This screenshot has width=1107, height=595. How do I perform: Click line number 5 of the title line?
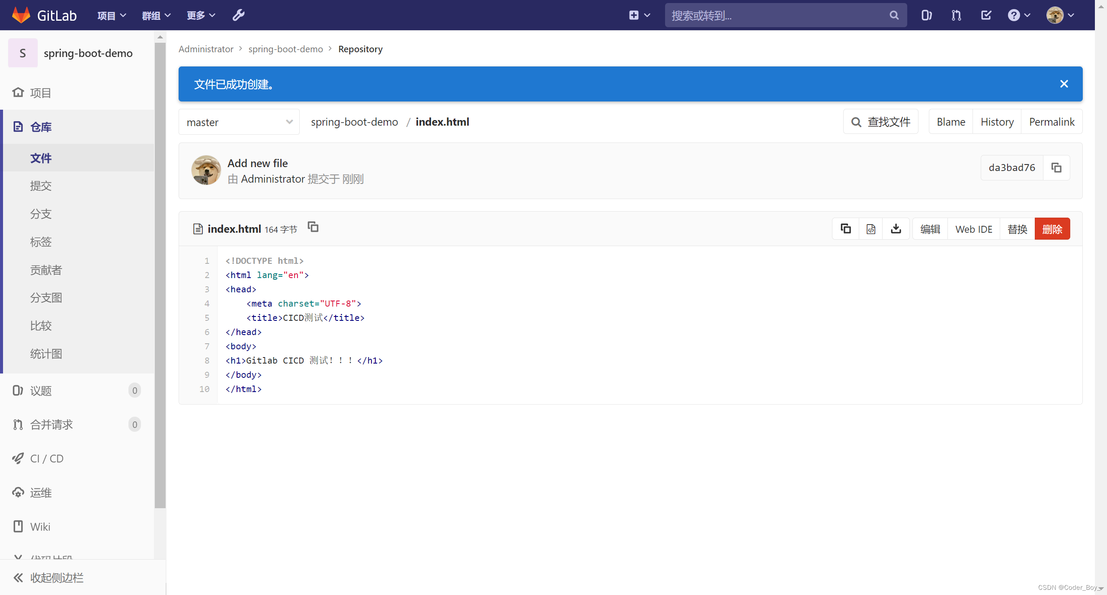coord(207,318)
